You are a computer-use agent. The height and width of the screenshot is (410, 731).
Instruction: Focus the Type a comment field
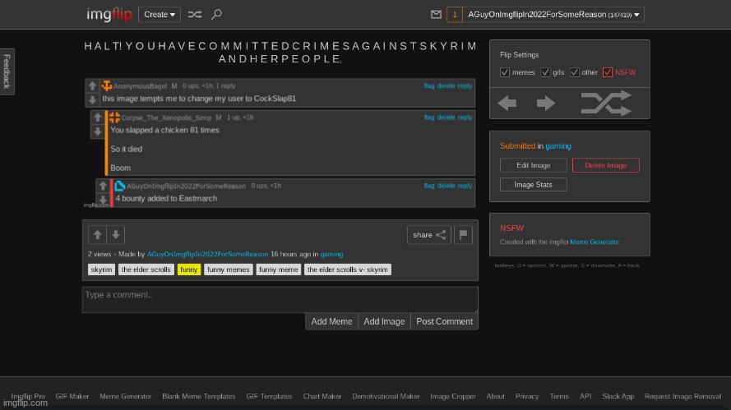pos(280,300)
